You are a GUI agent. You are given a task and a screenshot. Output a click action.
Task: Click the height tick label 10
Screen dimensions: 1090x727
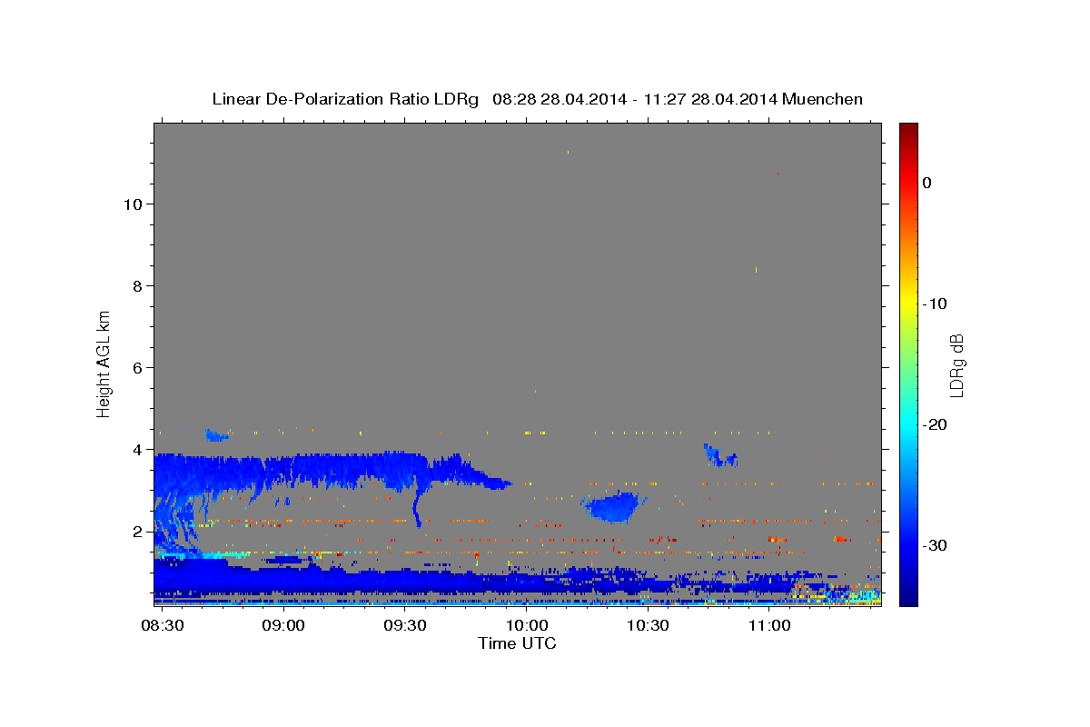(x=133, y=204)
